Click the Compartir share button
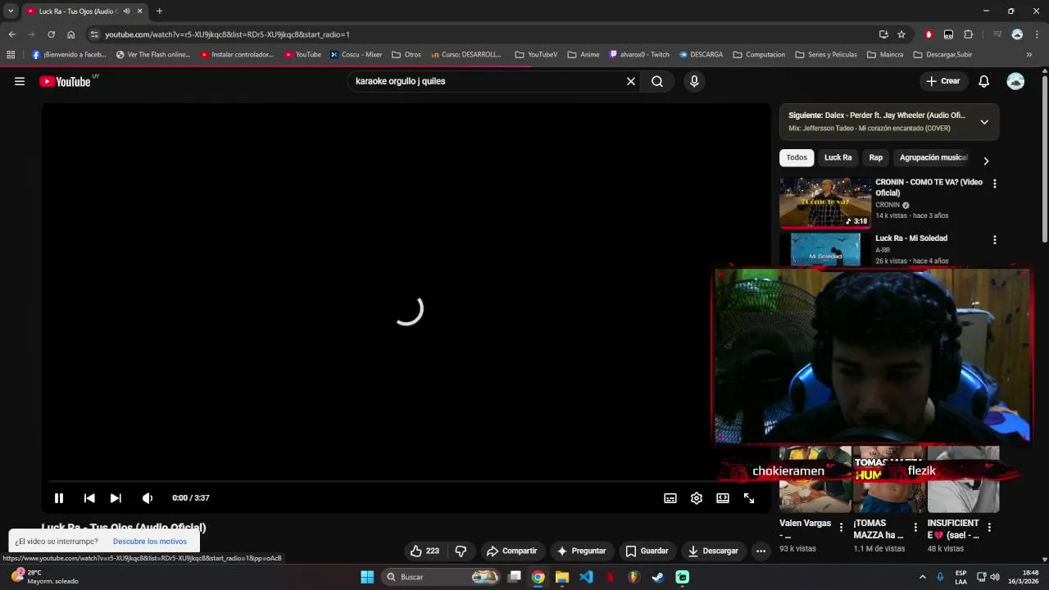This screenshot has width=1049, height=590. (x=511, y=551)
